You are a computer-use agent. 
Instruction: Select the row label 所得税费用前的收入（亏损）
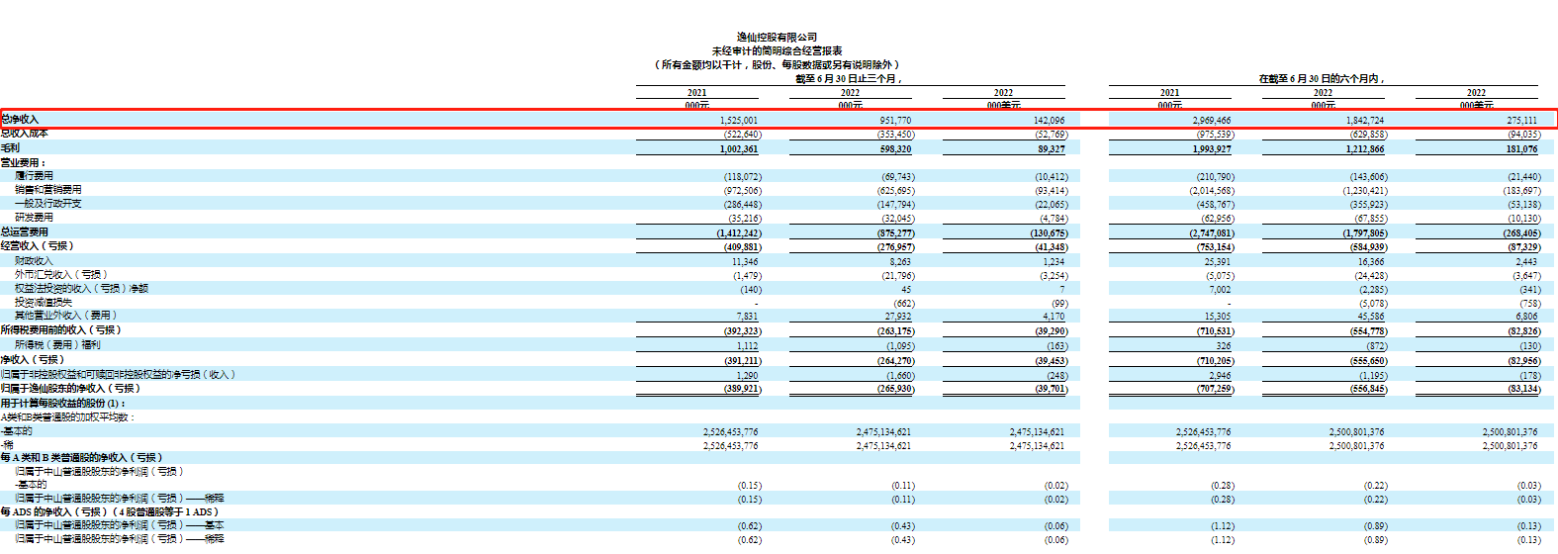pos(60,329)
